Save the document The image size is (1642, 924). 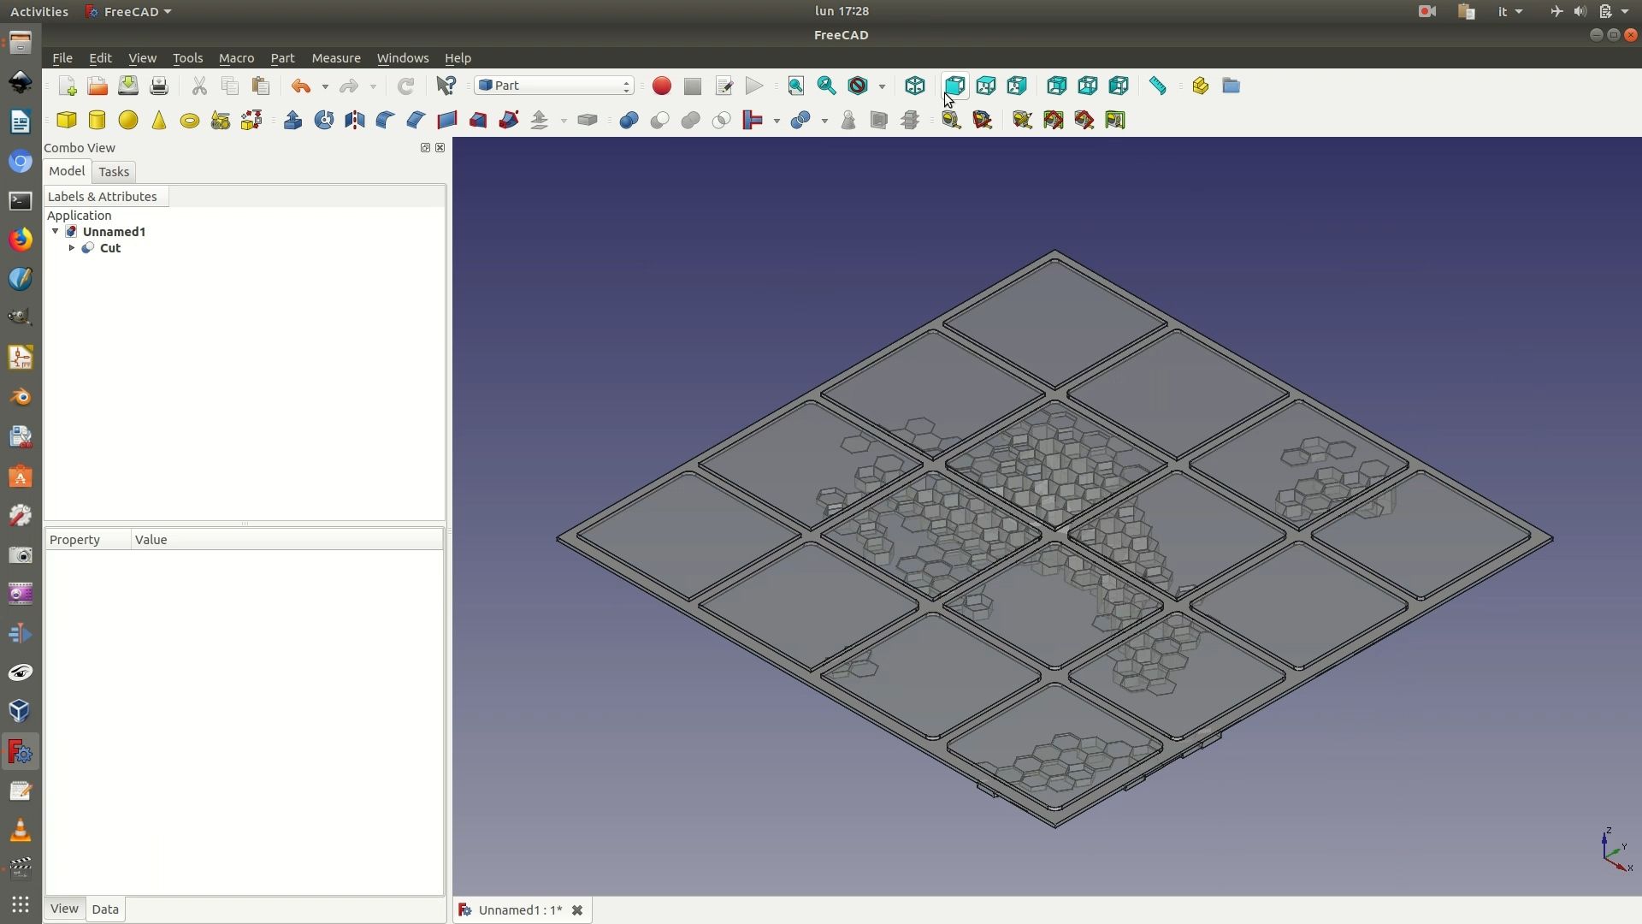128,86
